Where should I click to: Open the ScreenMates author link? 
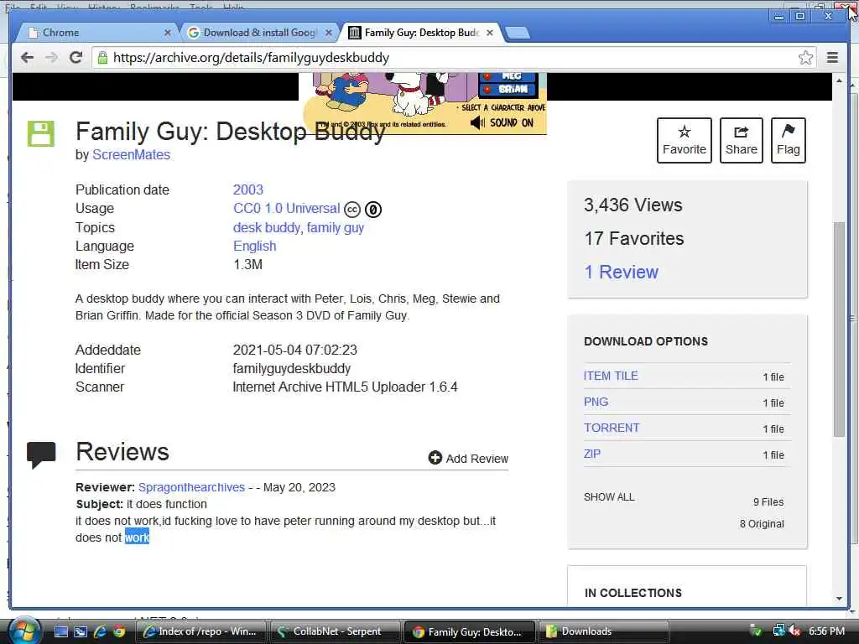tap(132, 155)
